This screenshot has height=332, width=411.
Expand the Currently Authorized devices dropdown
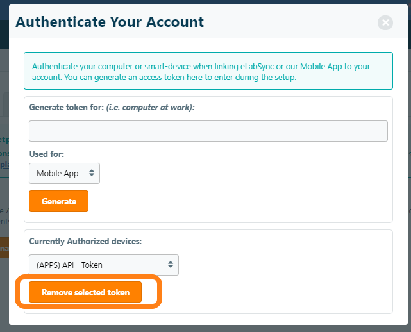coord(103,265)
